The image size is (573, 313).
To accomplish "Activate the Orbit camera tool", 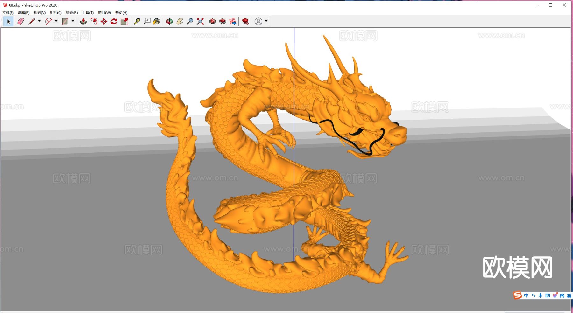I will (169, 21).
